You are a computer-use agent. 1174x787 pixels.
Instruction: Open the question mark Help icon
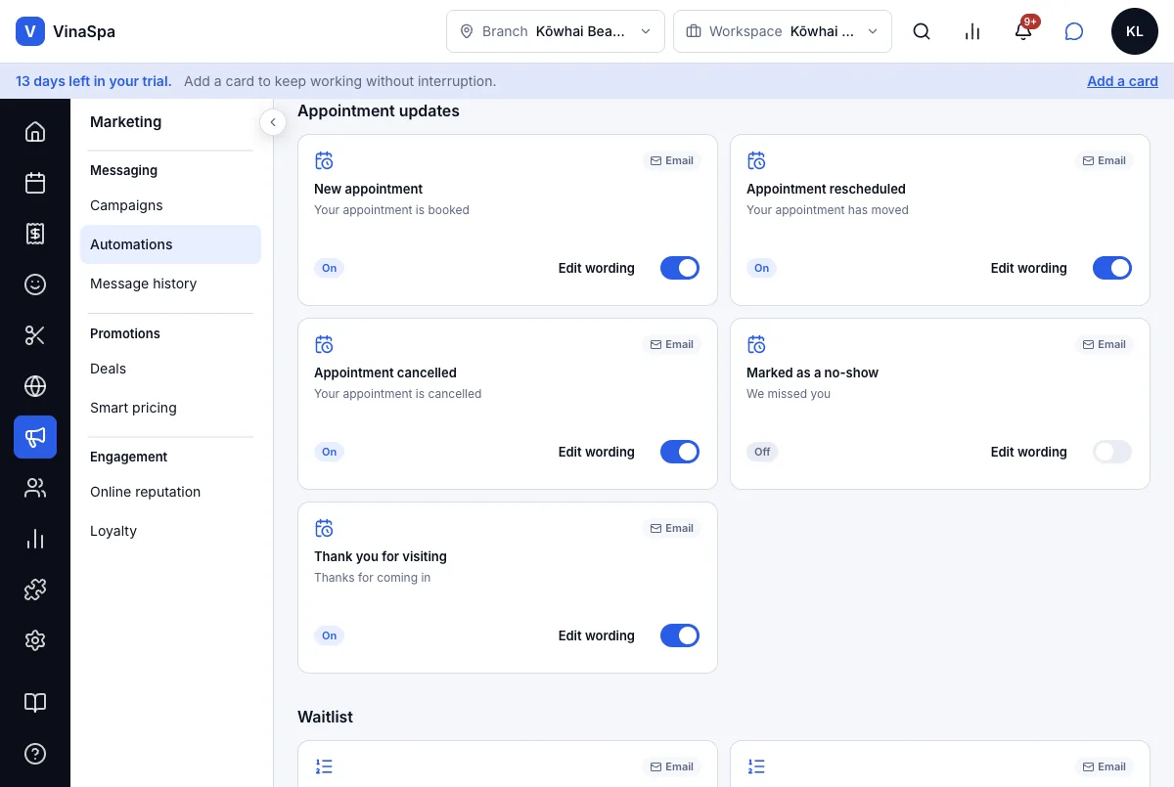coord(35,754)
